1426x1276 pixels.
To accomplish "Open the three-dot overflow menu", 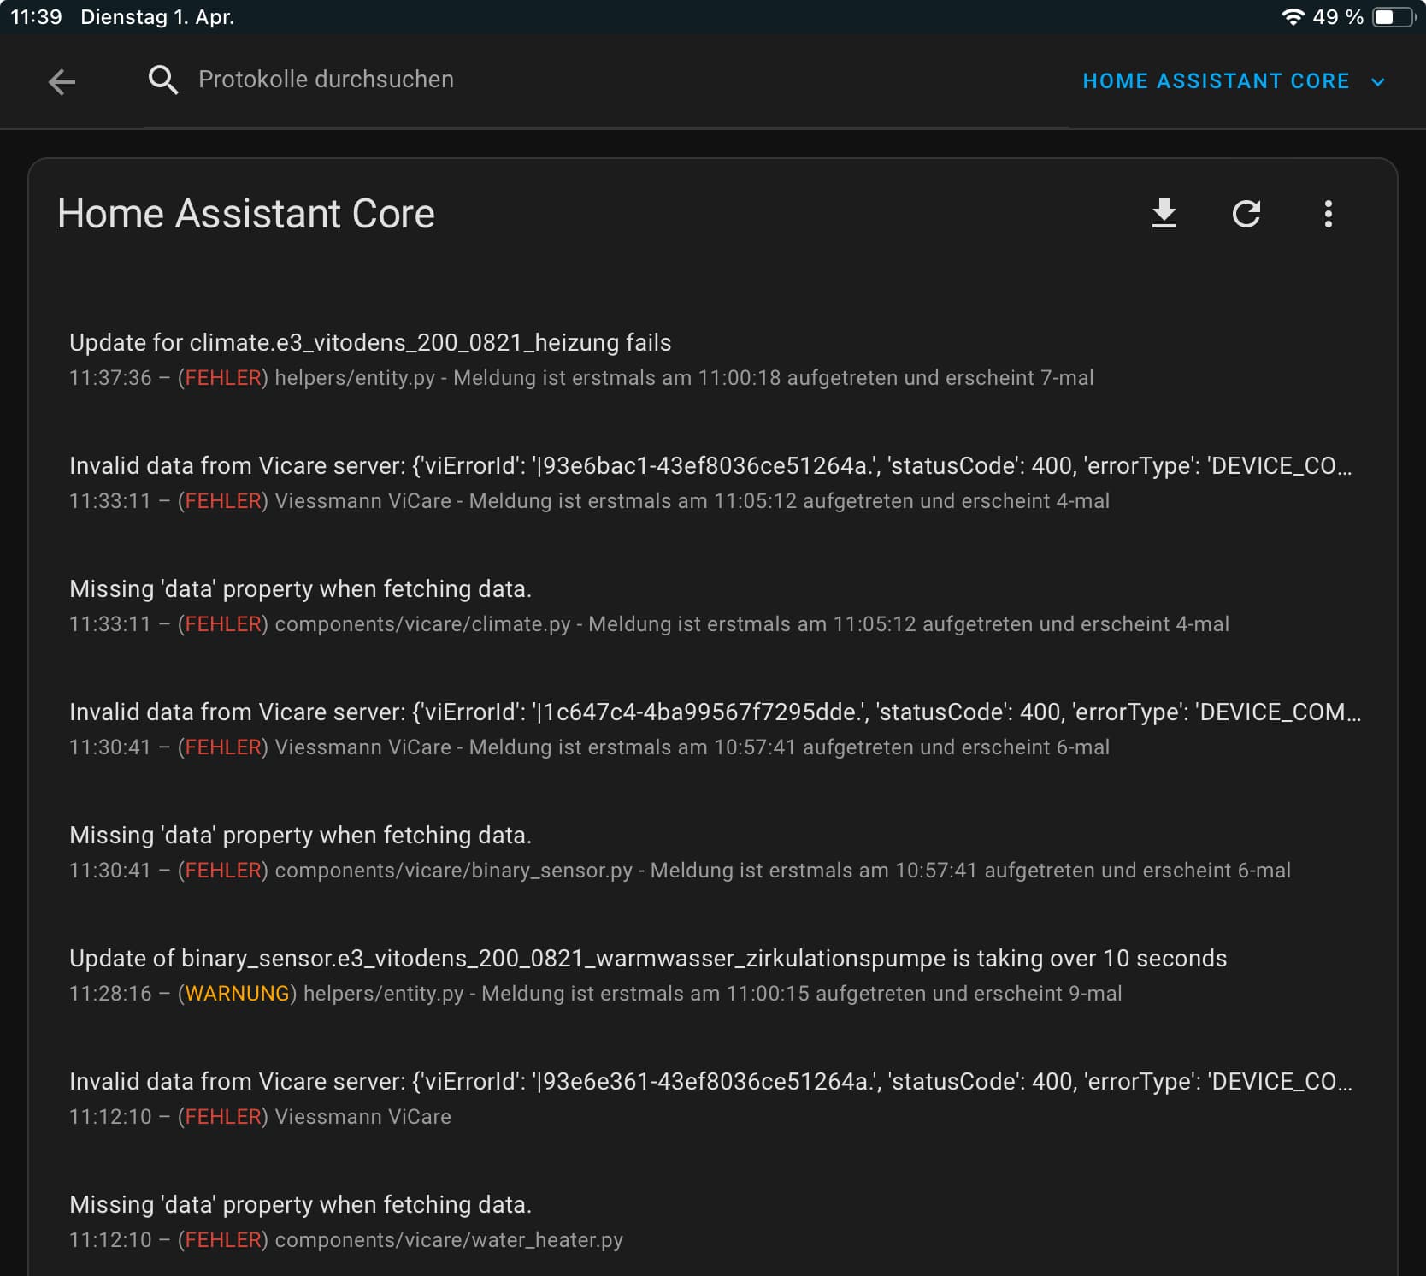I will coord(1328,213).
